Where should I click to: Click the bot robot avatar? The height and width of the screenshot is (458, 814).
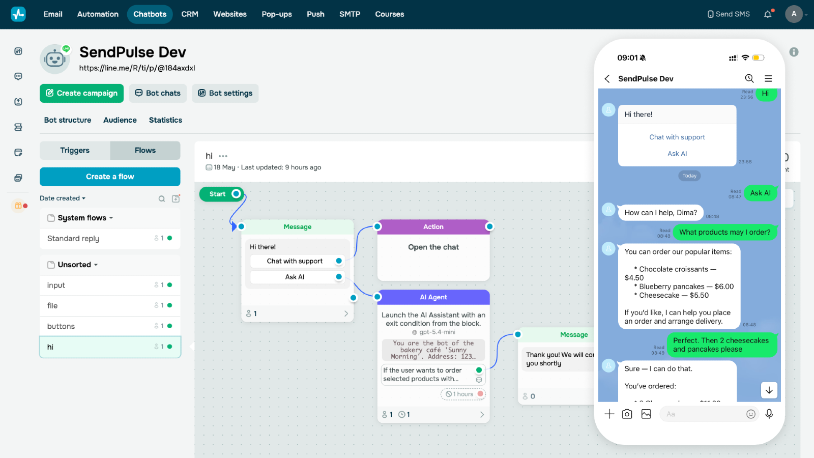click(54, 59)
